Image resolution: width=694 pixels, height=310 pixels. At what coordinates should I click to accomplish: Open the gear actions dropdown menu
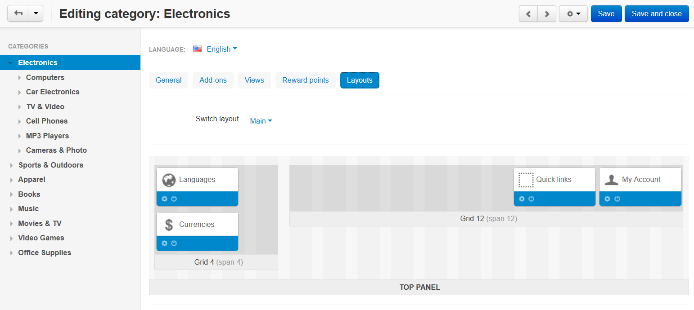573,14
